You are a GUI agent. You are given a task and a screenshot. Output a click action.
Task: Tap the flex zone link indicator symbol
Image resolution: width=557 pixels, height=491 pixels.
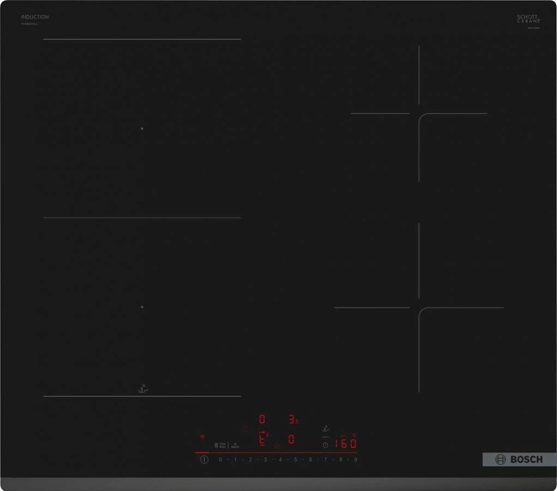[262, 432]
